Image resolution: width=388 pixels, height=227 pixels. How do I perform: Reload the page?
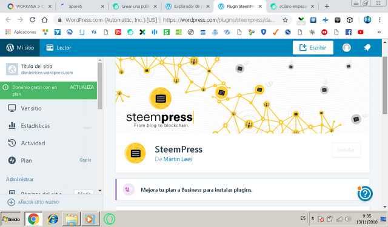[x=32, y=20]
